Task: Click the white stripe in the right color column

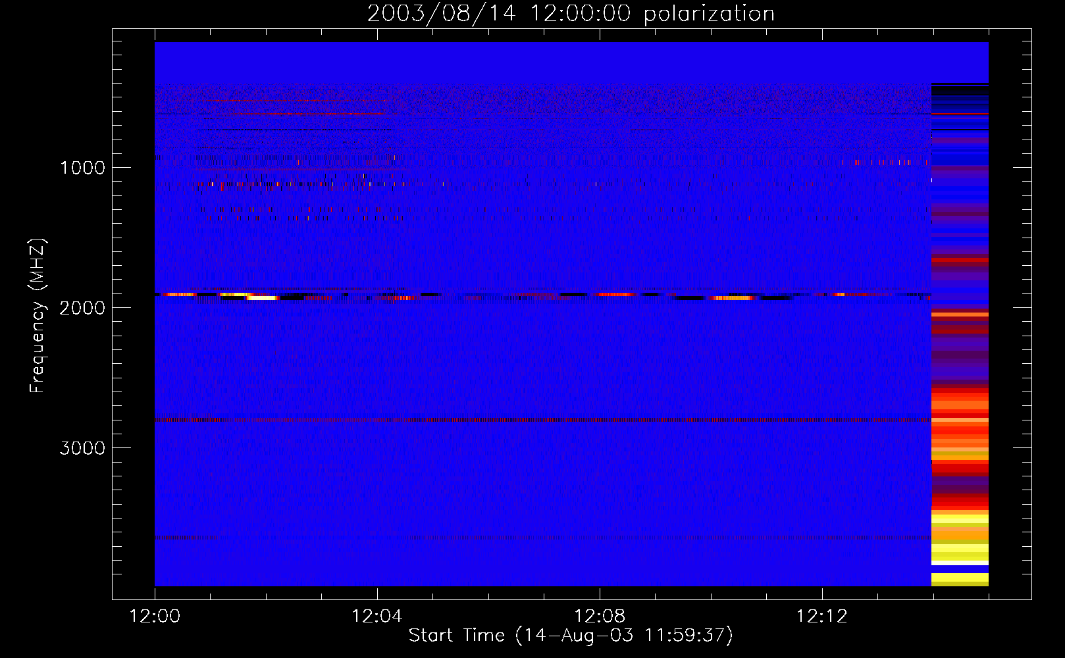Action: [x=960, y=563]
